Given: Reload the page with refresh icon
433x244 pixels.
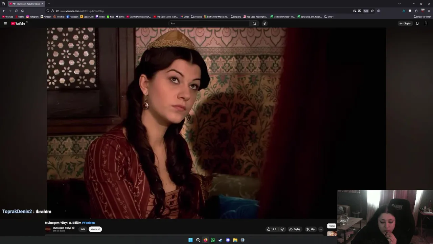Looking at the screenshot, I should (x=16, y=11).
